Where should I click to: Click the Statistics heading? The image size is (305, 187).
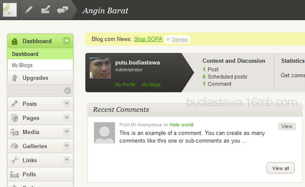coord(293,61)
